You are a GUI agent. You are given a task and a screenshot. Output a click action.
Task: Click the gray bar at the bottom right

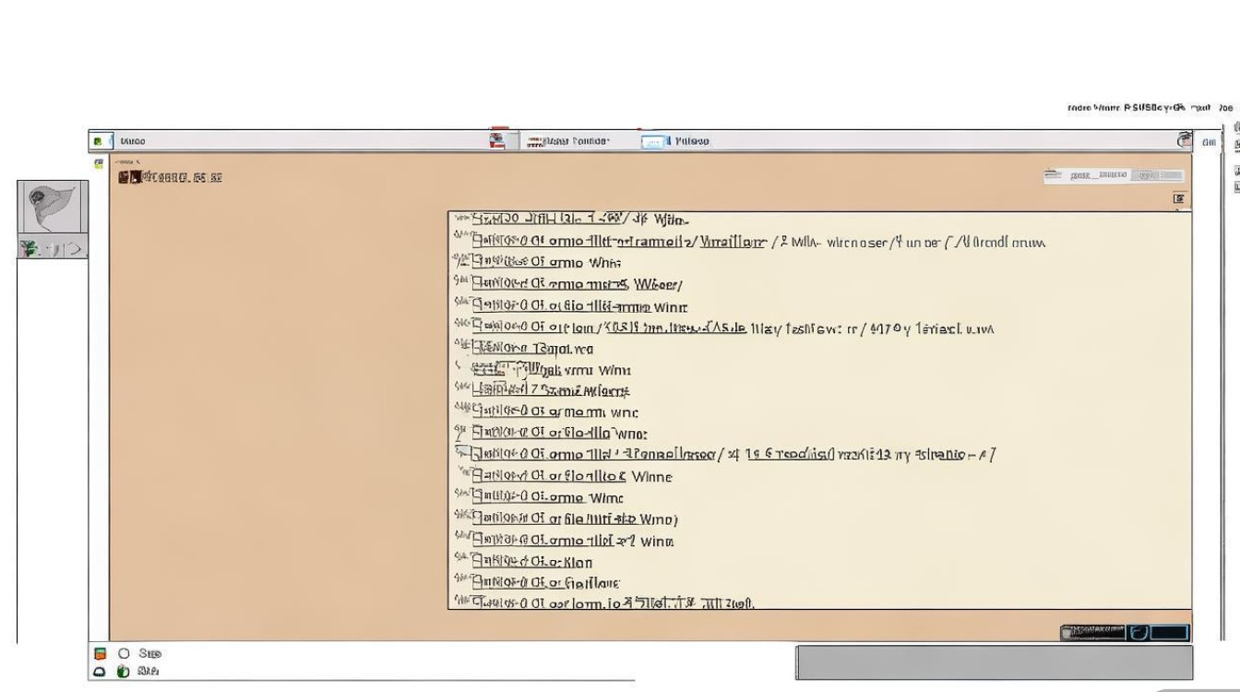994,662
